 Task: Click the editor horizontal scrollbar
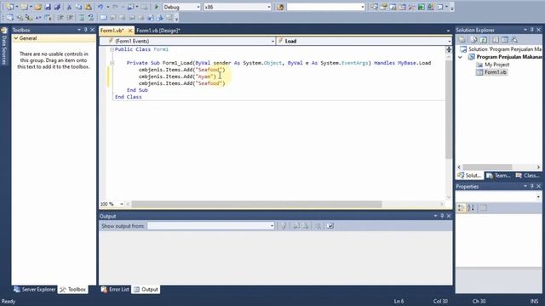[256, 204]
